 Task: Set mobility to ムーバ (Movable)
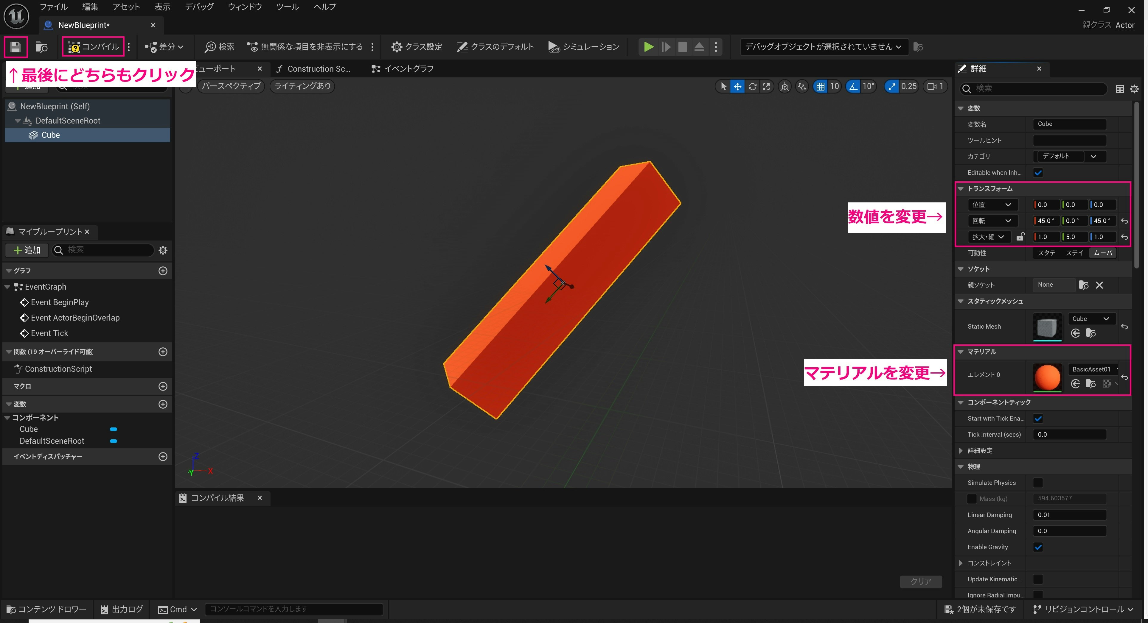pos(1102,252)
